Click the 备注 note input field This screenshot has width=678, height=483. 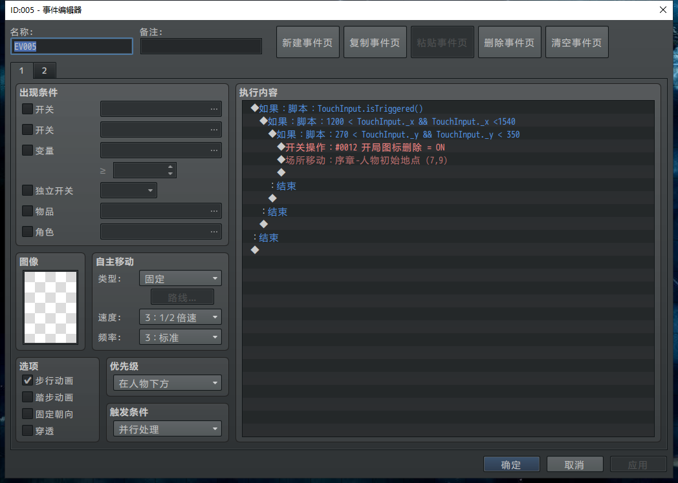point(201,46)
